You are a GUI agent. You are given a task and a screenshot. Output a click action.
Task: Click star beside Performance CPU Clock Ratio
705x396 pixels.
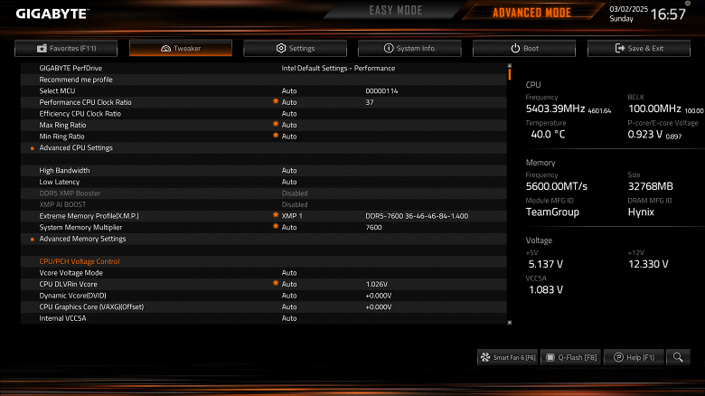(276, 101)
